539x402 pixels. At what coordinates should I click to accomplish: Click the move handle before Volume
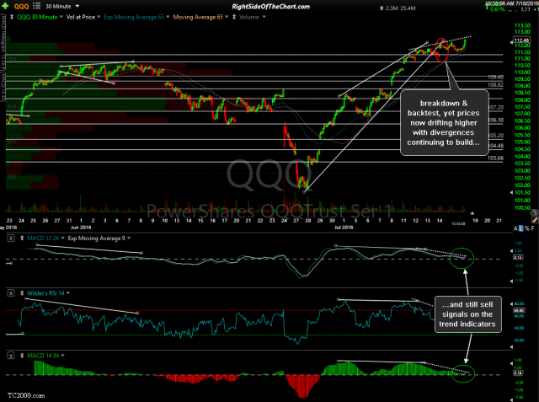tap(234, 17)
